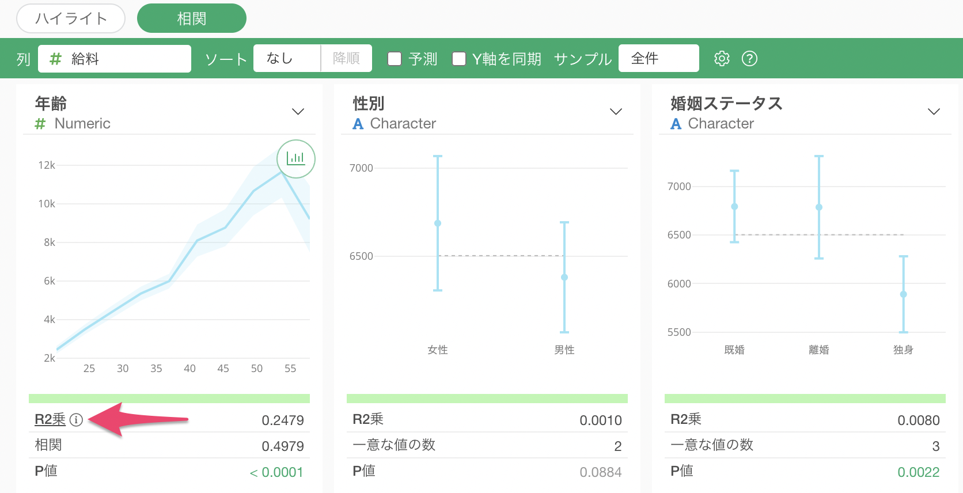
Task: Click the green significance bar in 年齢 card
Action: tap(169, 399)
